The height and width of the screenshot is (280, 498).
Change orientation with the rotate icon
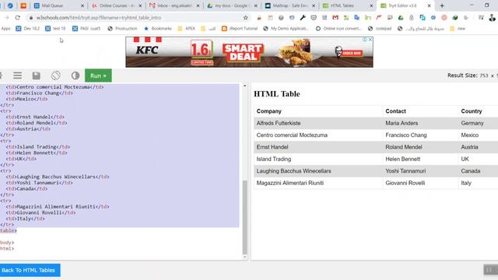(55, 75)
